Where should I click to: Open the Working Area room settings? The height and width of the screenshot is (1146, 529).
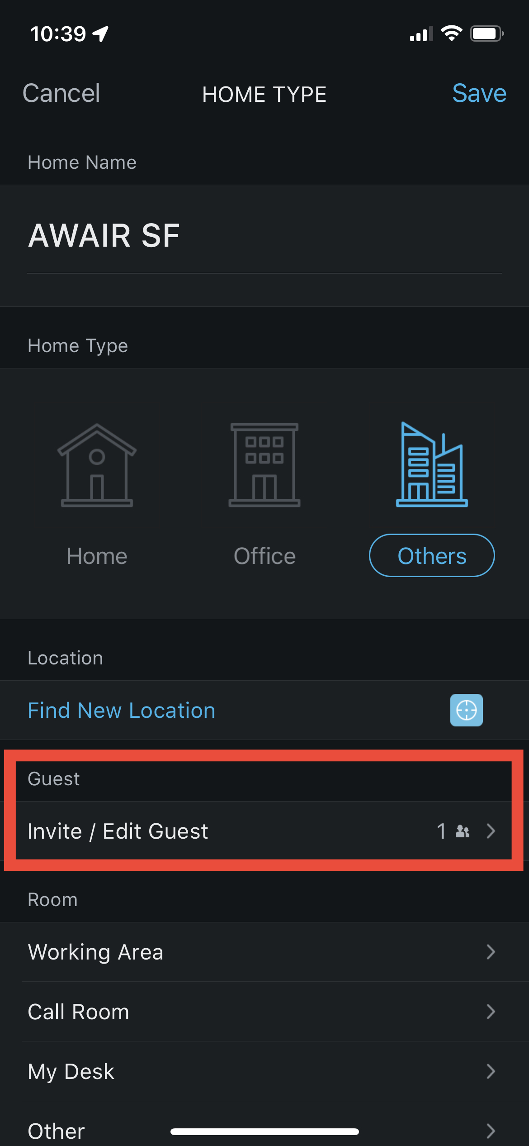pos(264,952)
